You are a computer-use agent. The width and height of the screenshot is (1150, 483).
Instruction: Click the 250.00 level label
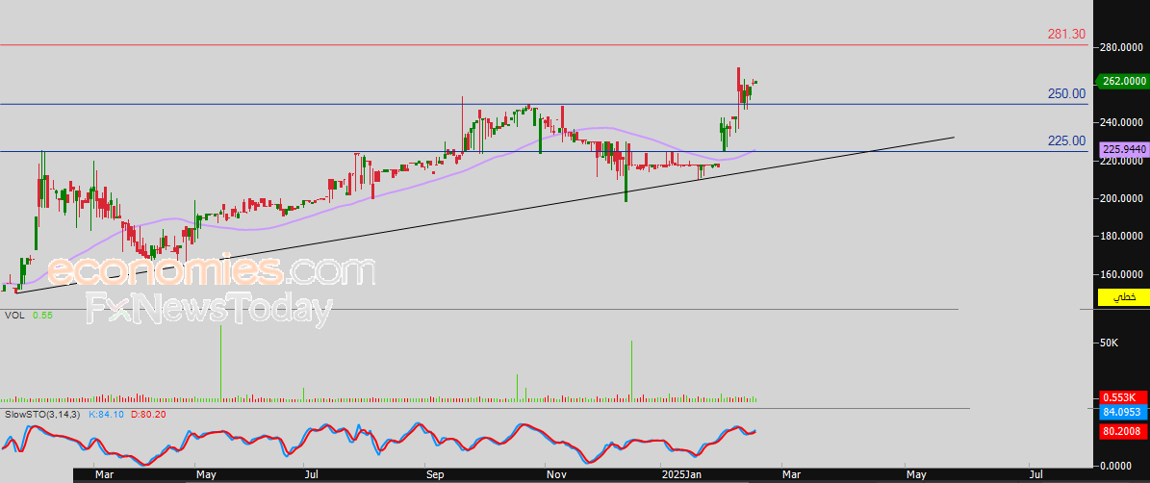click(x=1067, y=94)
